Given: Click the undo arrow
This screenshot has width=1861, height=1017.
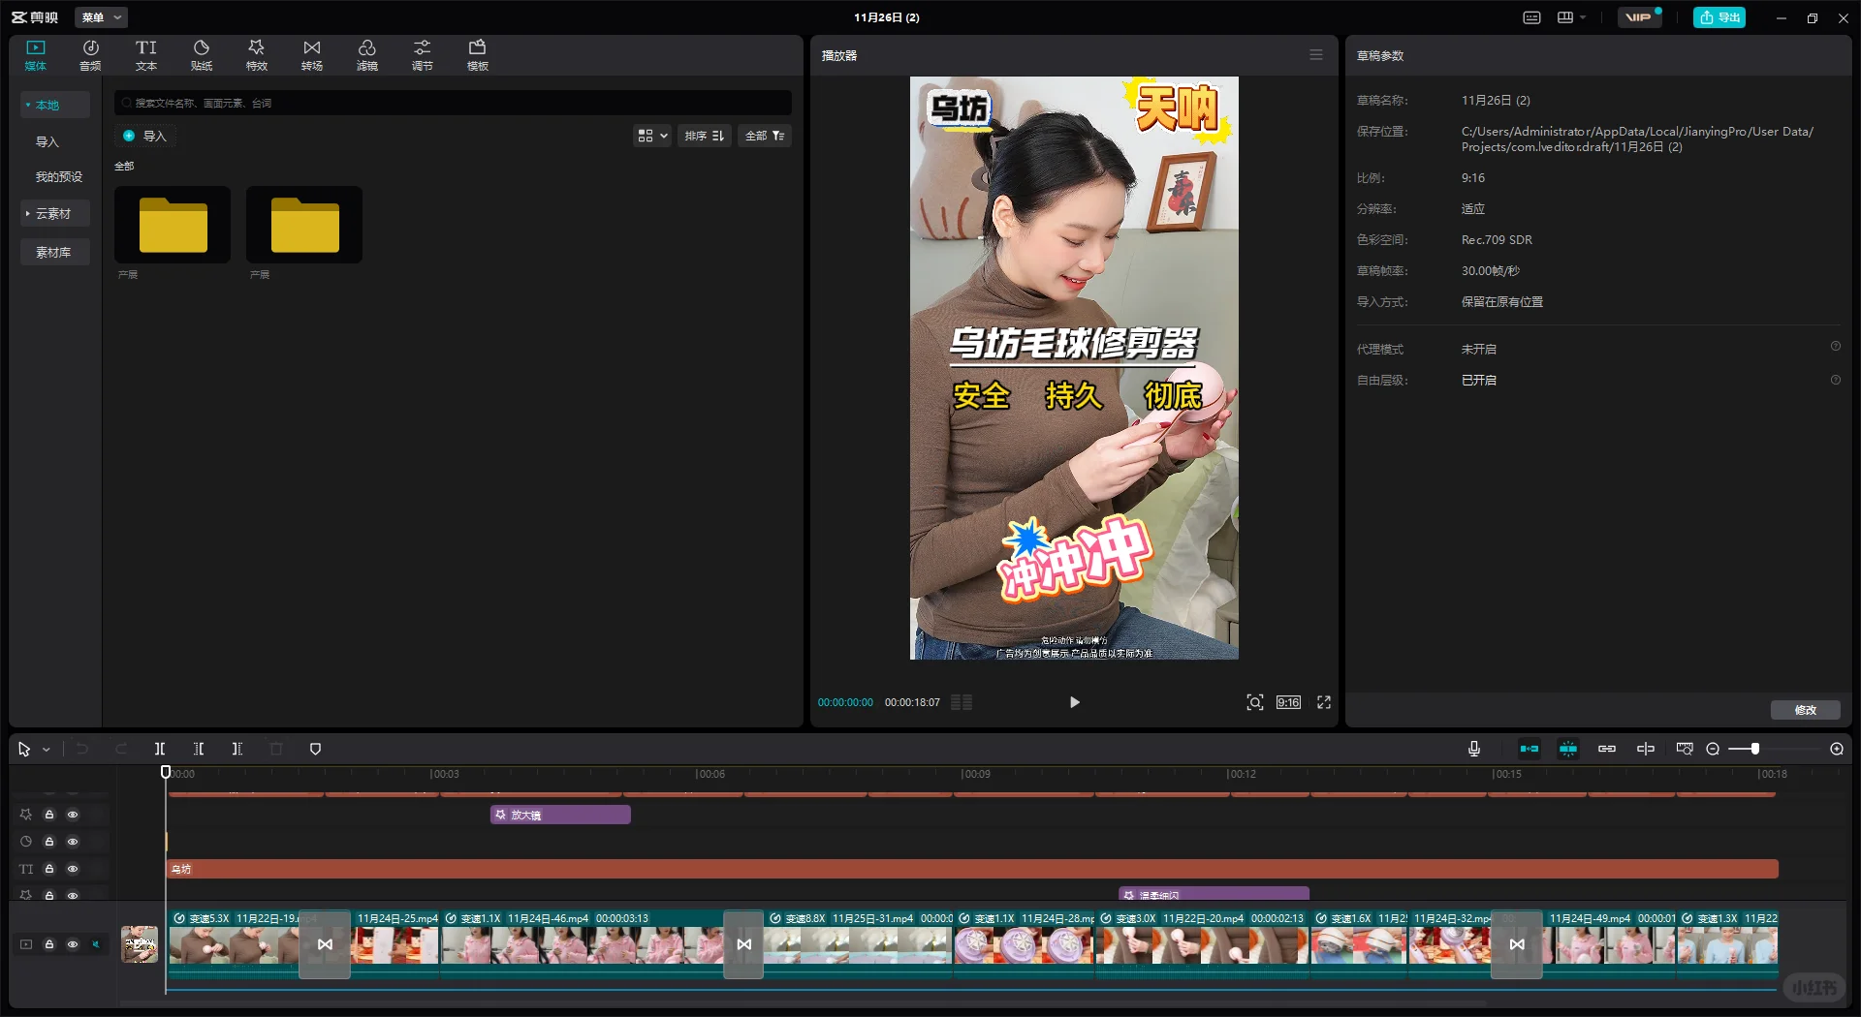Looking at the screenshot, I should [x=82, y=749].
